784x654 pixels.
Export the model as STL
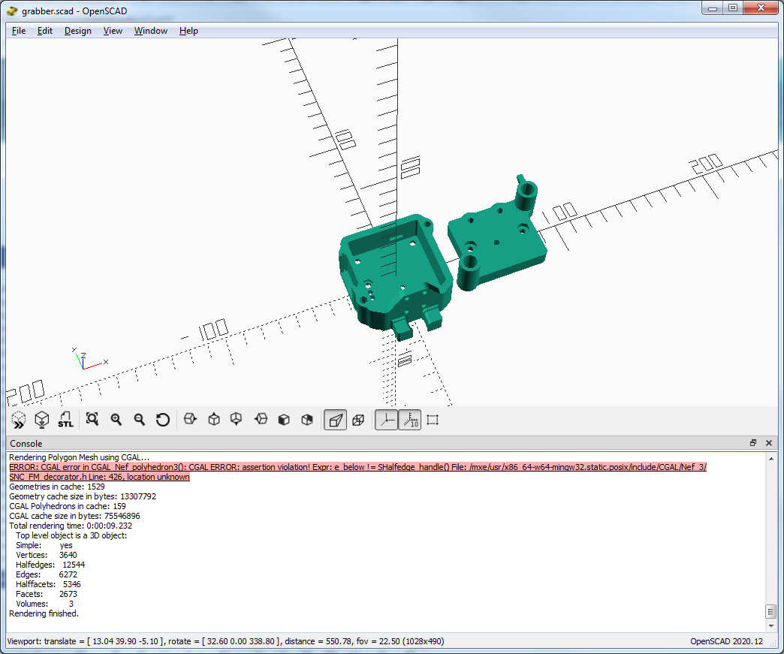click(66, 420)
